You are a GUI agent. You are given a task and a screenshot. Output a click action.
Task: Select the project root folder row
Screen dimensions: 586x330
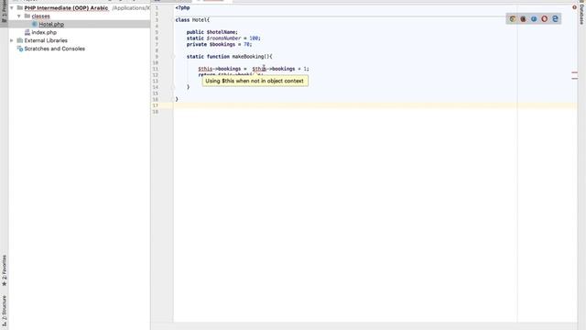pyautogui.click(x=80, y=7)
